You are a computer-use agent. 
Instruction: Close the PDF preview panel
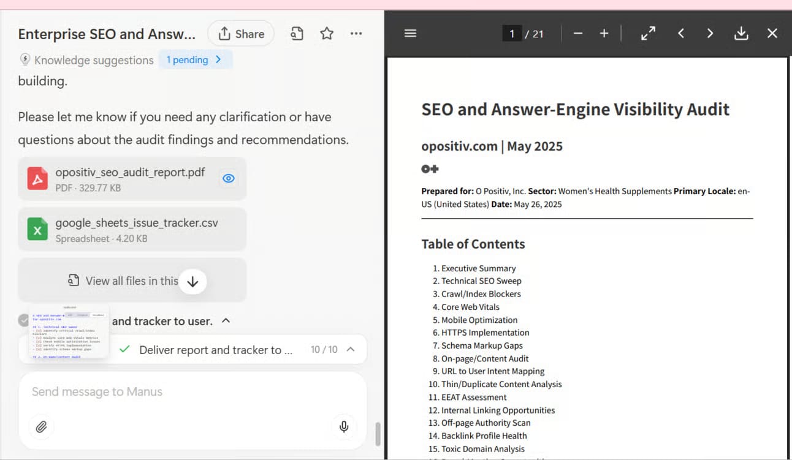pos(772,34)
